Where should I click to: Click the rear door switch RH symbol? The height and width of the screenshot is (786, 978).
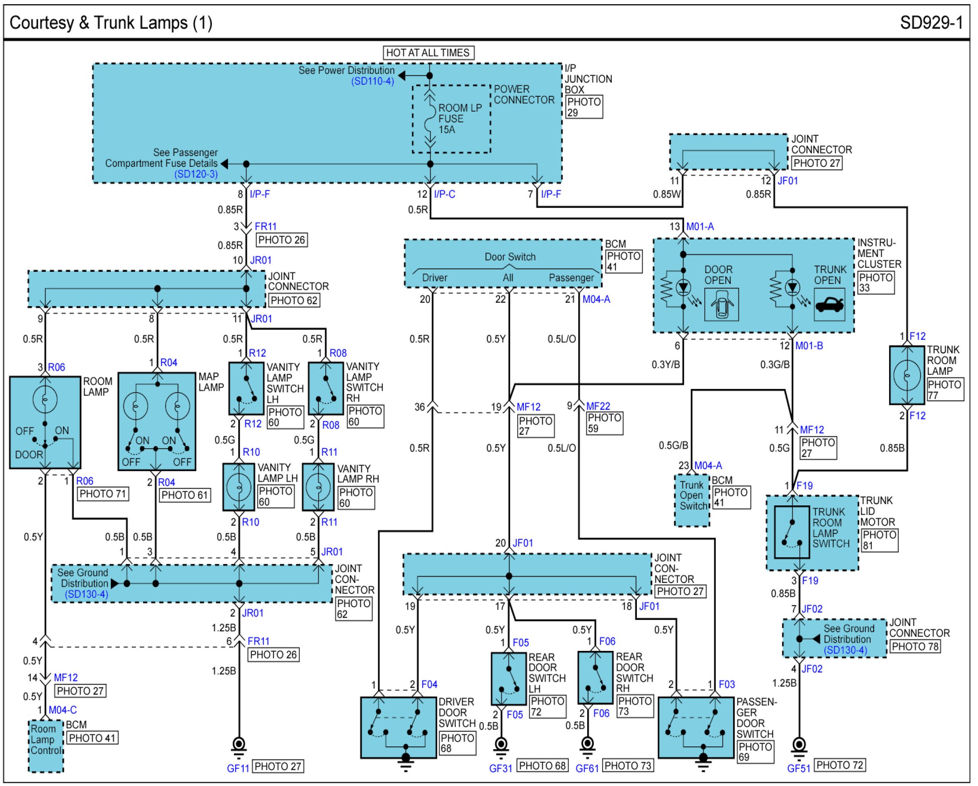(596, 678)
